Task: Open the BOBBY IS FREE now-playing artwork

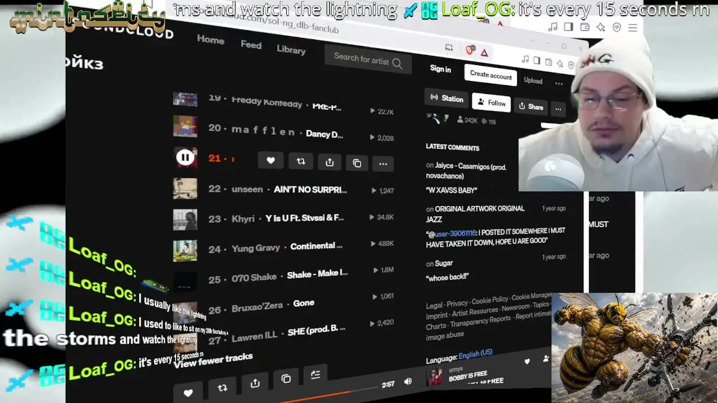Action: [435, 378]
